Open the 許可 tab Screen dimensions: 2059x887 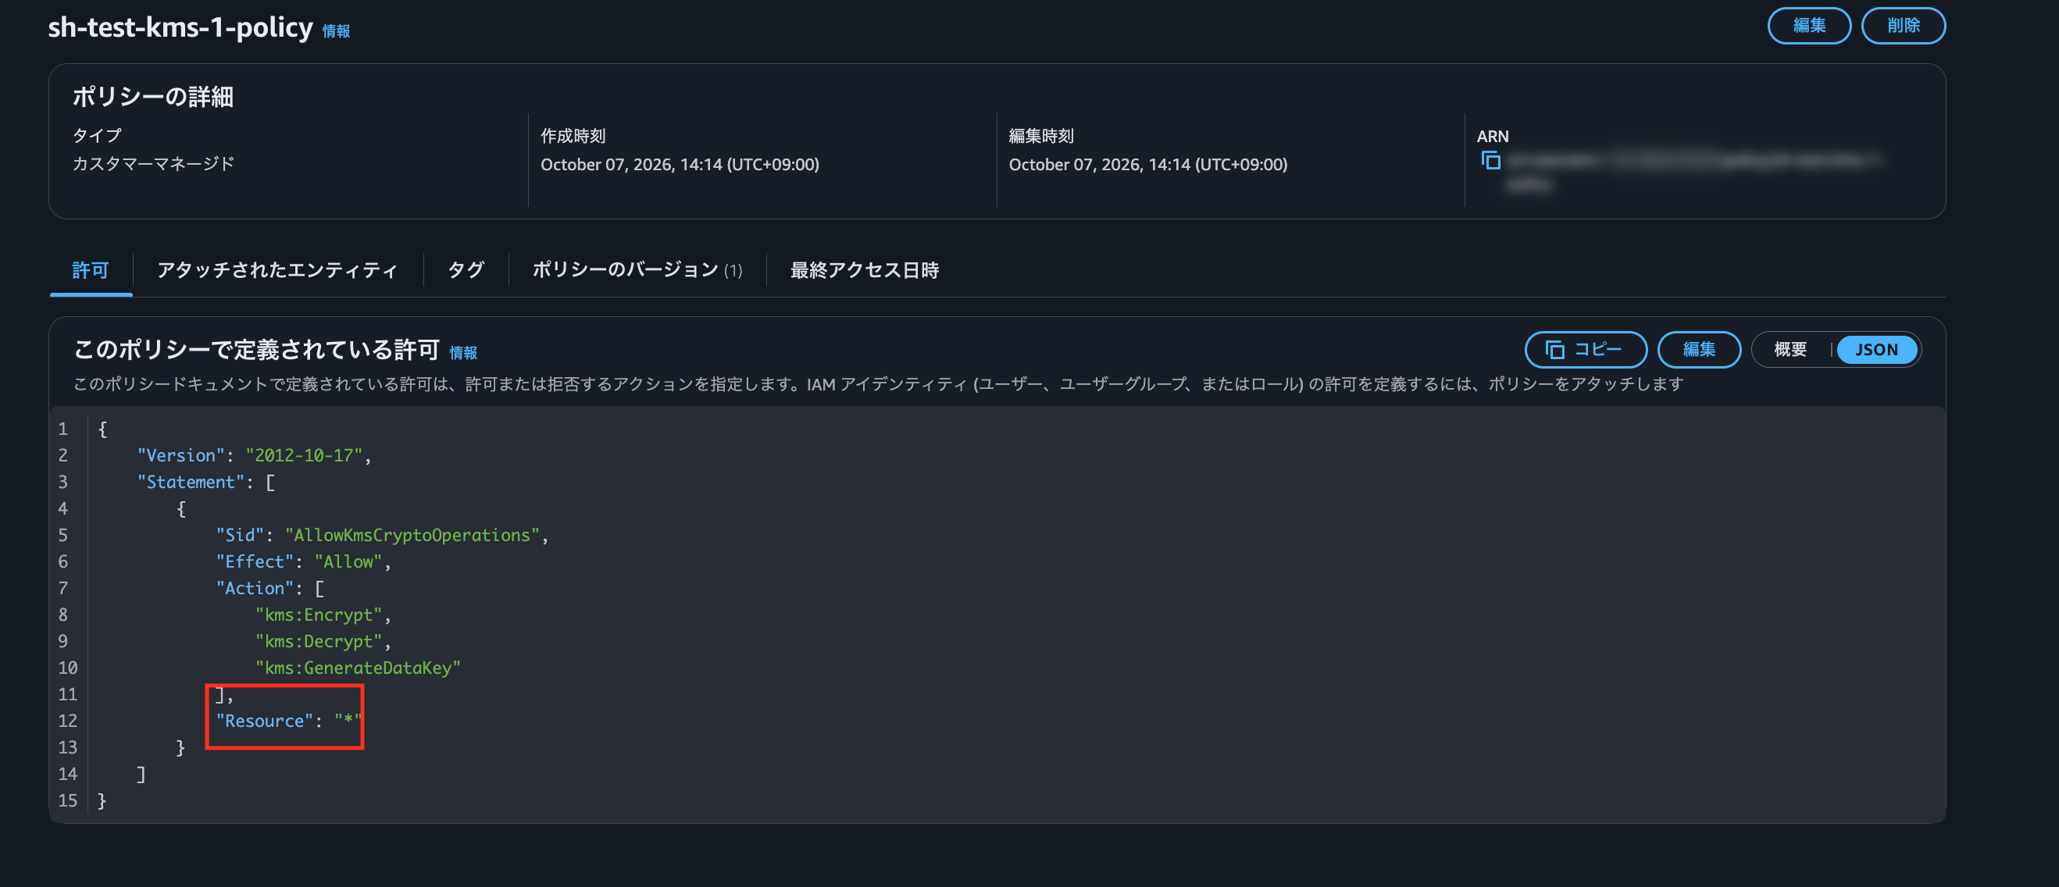coord(91,270)
